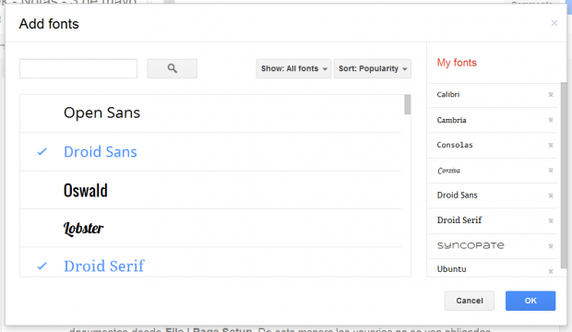Remove Droid Sans from My fonts

(x=551, y=196)
